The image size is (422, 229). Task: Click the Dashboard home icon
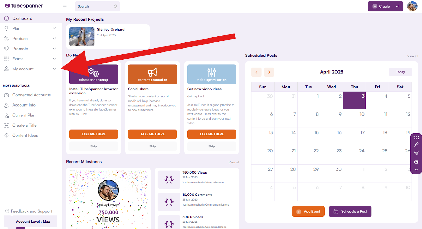(7, 18)
